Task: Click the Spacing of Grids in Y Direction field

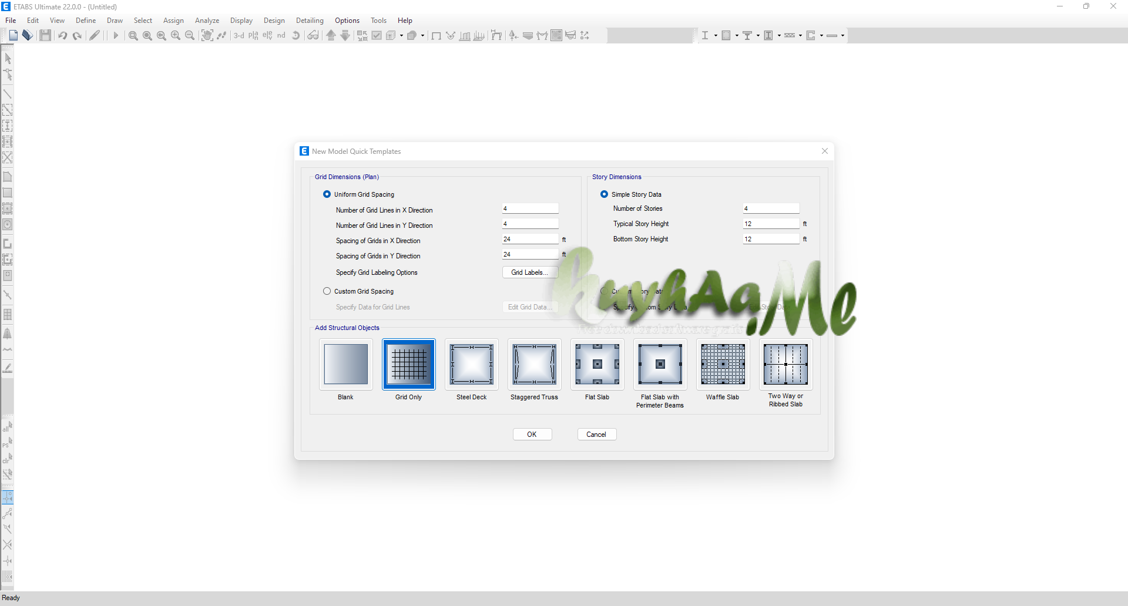Action: point(531,254)
